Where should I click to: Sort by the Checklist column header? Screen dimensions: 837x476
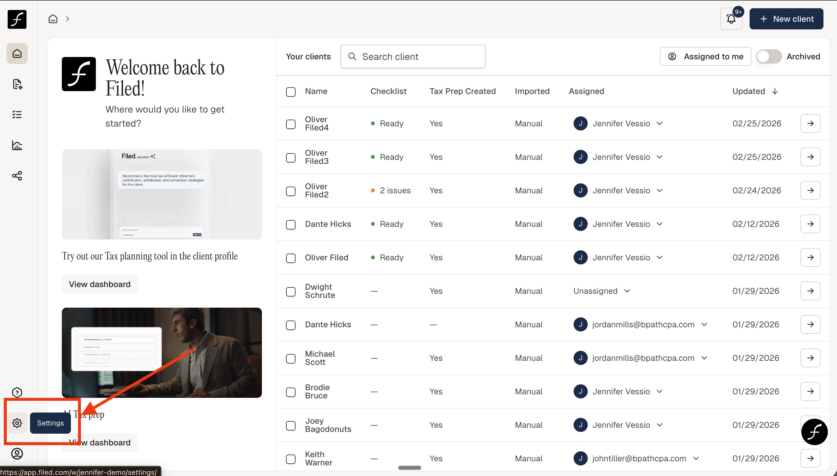[x=388, y=91]
